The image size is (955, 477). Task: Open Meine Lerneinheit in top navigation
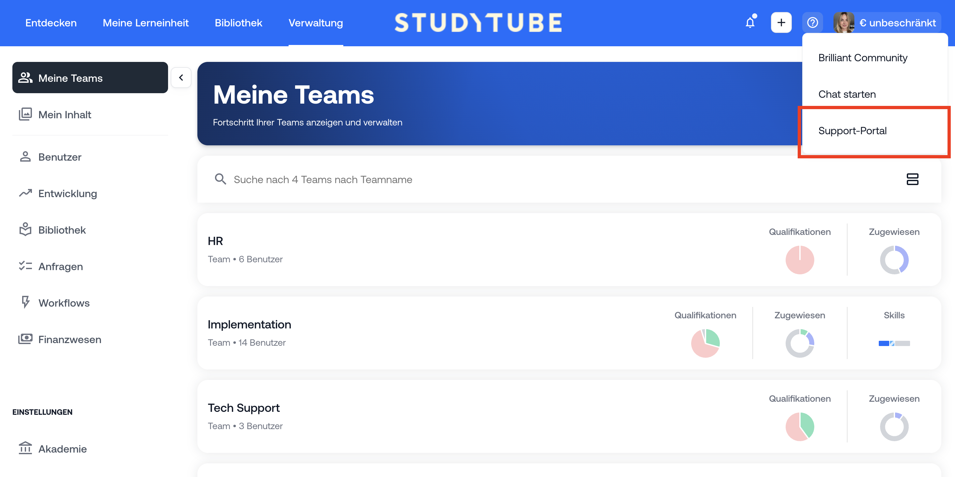[146, 22]
